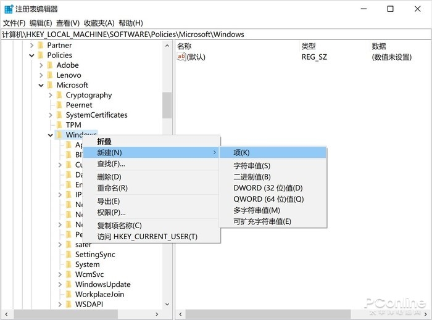Screen dimensions: 432x320
Task: Create a new 多字符串值(M)
Action: [273, 210]
